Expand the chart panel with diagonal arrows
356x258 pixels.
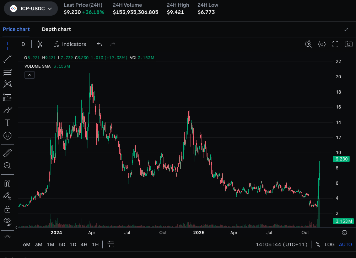(x=346, y=30)
